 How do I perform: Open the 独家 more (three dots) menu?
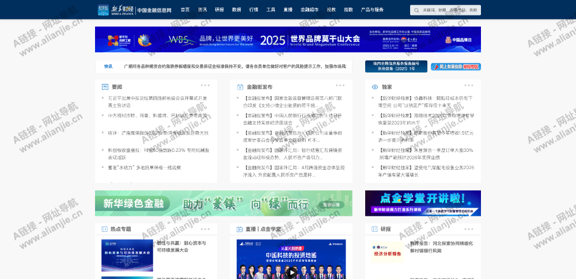coord(469,86)
